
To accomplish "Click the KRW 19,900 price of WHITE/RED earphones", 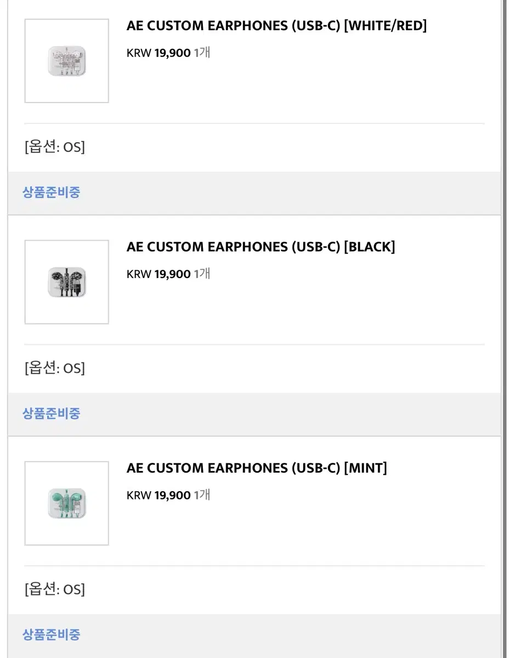I will pyautogui.click(x=158, y=53).
